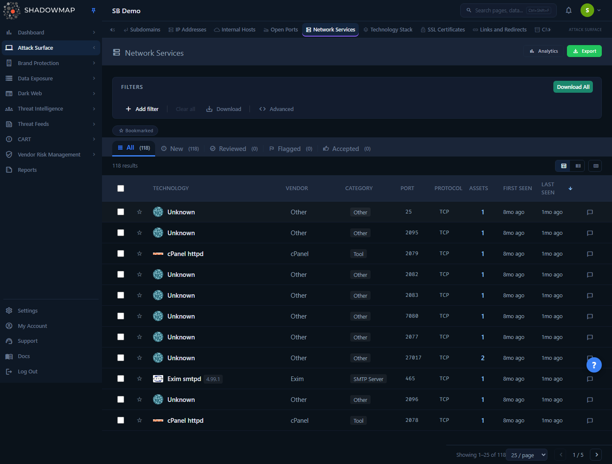Collapse the Attack Surface menu
Screen dimensions: 612x464
tap(51, 48)
